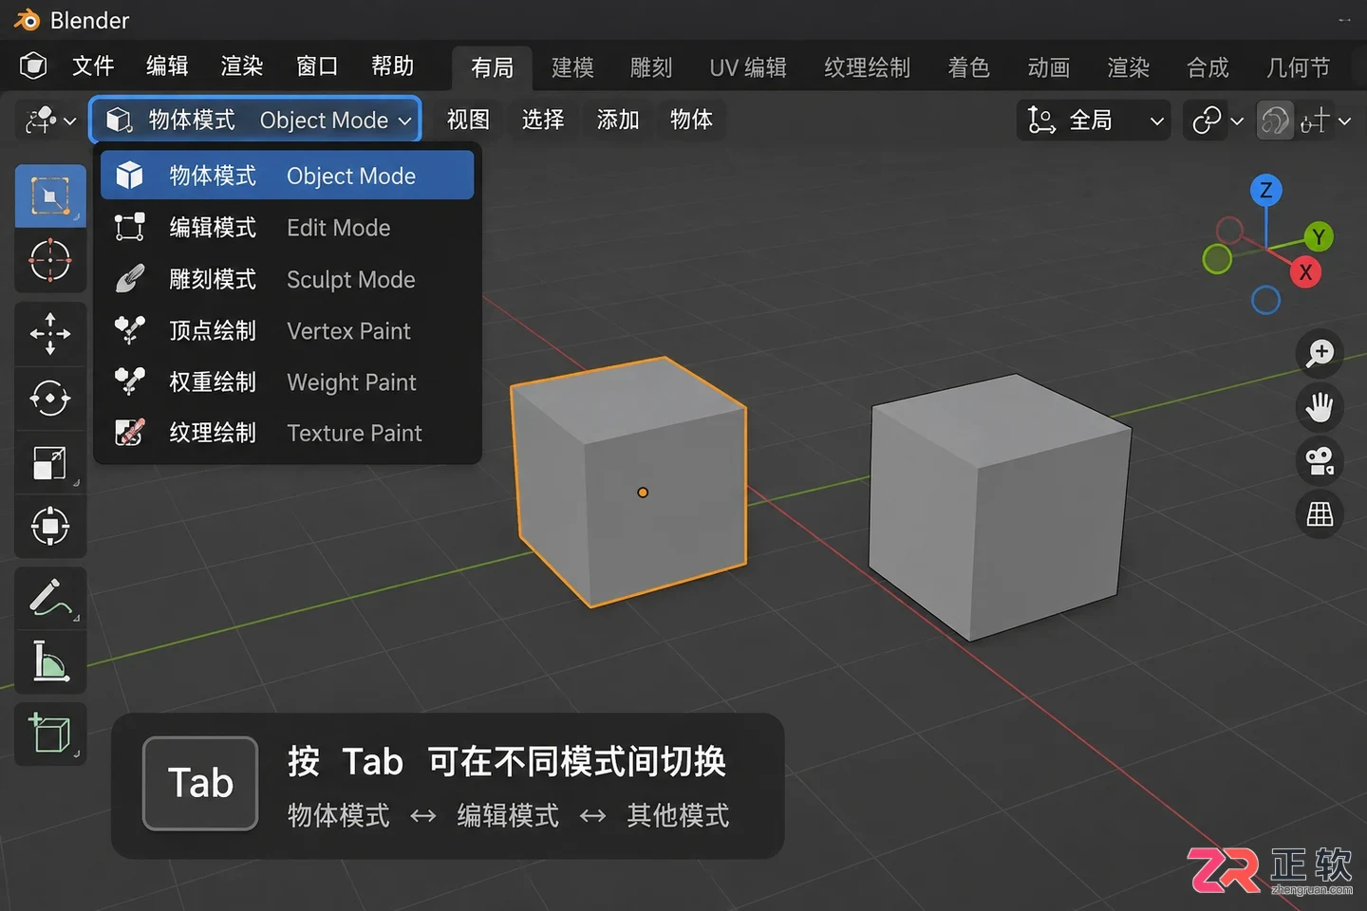Open the editor type dropdown
The image size is (1367, 911).
50,121
